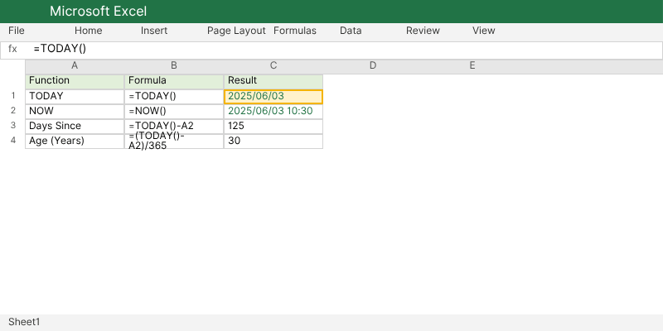The height and width of the screenshot is (331, 663).
Task: Select the cell with =(TODAY()-A2)/365
Action: click(x=174, y=141)
